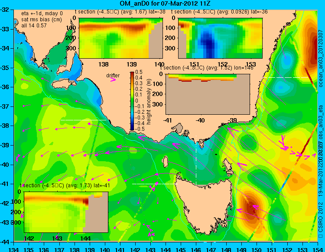Click the 0.5 tick on the colorbar
Screen dimensions: 325x252
[139, 72]
